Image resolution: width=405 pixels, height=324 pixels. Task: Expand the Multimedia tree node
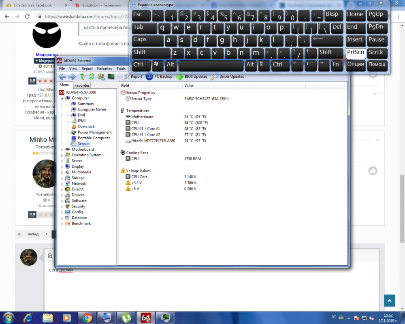tap(62, 173)
